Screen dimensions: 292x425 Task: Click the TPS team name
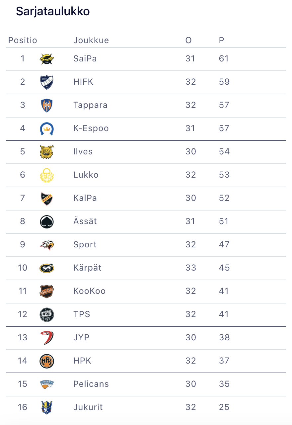click(82, 314)
